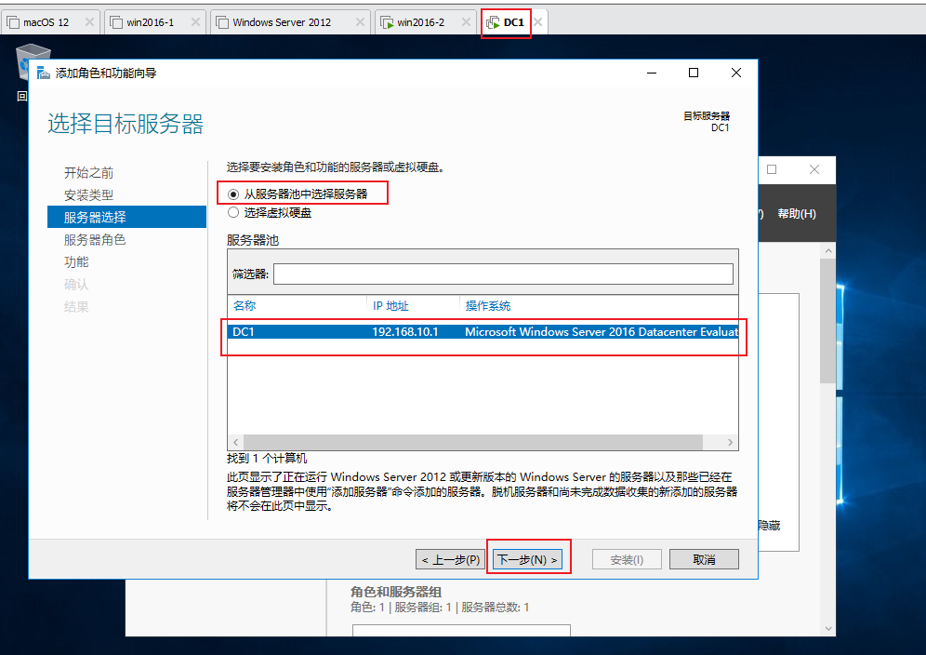Select the 服务器选择 wizard step
Image resolution: width=926 pixels, height=655 pixels.
[x=126, y=217]
